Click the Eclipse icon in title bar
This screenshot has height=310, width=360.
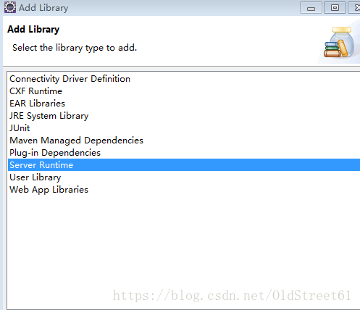10,7
